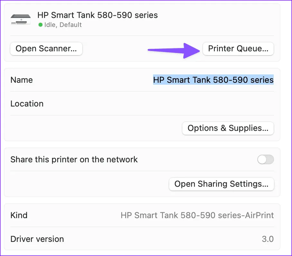Click the HP printer thumbnail icon

pos(21,19)
